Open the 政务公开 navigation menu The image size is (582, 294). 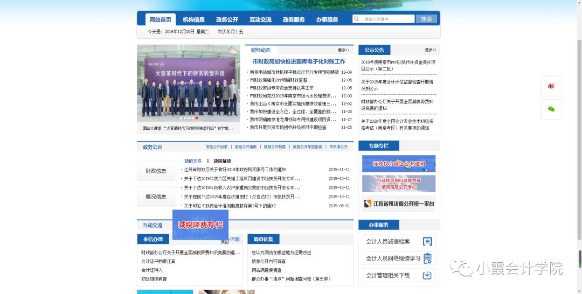click(x=227, y=19)
